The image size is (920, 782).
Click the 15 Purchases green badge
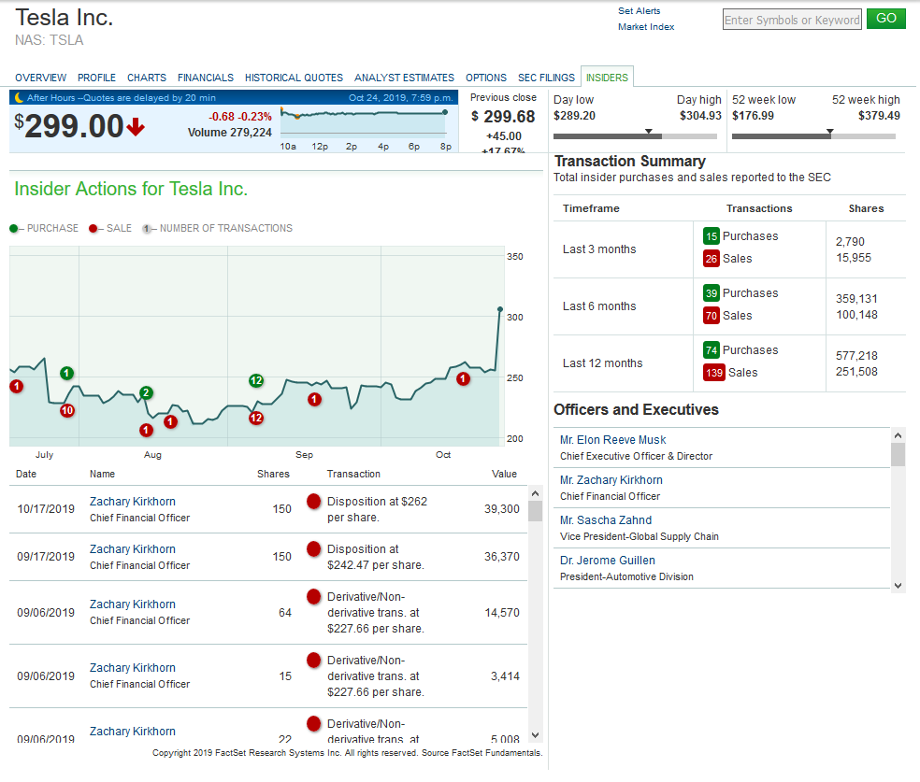[712, 236]
